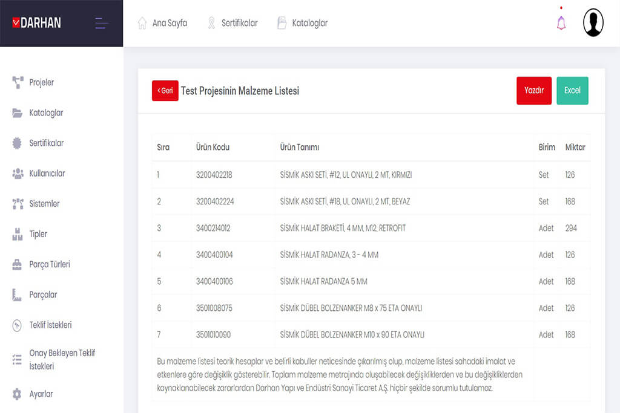Image resolution: width=620 pixels, height=413 pixels.
Task: Click the Projeler sidebar icon
Action: 18,83
